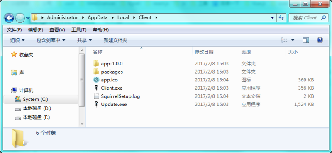Click the 本地磁盘 (D:) drive icon
332x153 pixels.
click(x=18, y=109)
